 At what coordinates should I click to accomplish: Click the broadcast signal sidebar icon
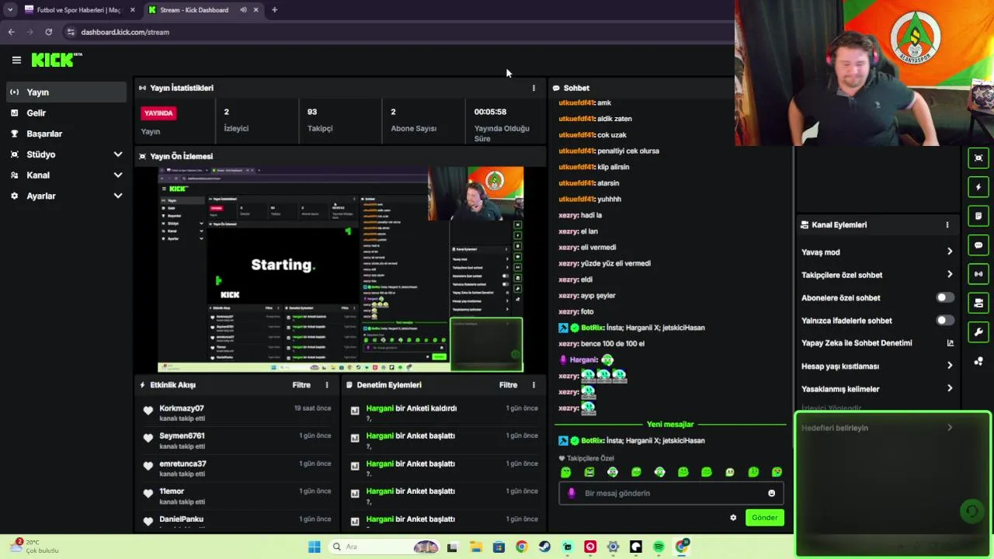(978, 274)
